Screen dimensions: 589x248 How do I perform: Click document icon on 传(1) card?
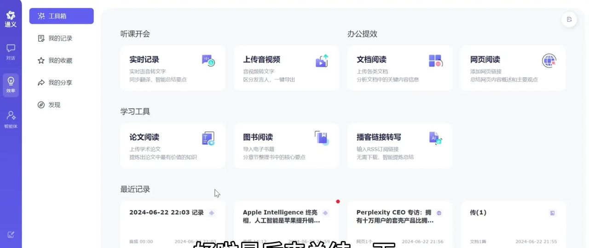553,213
